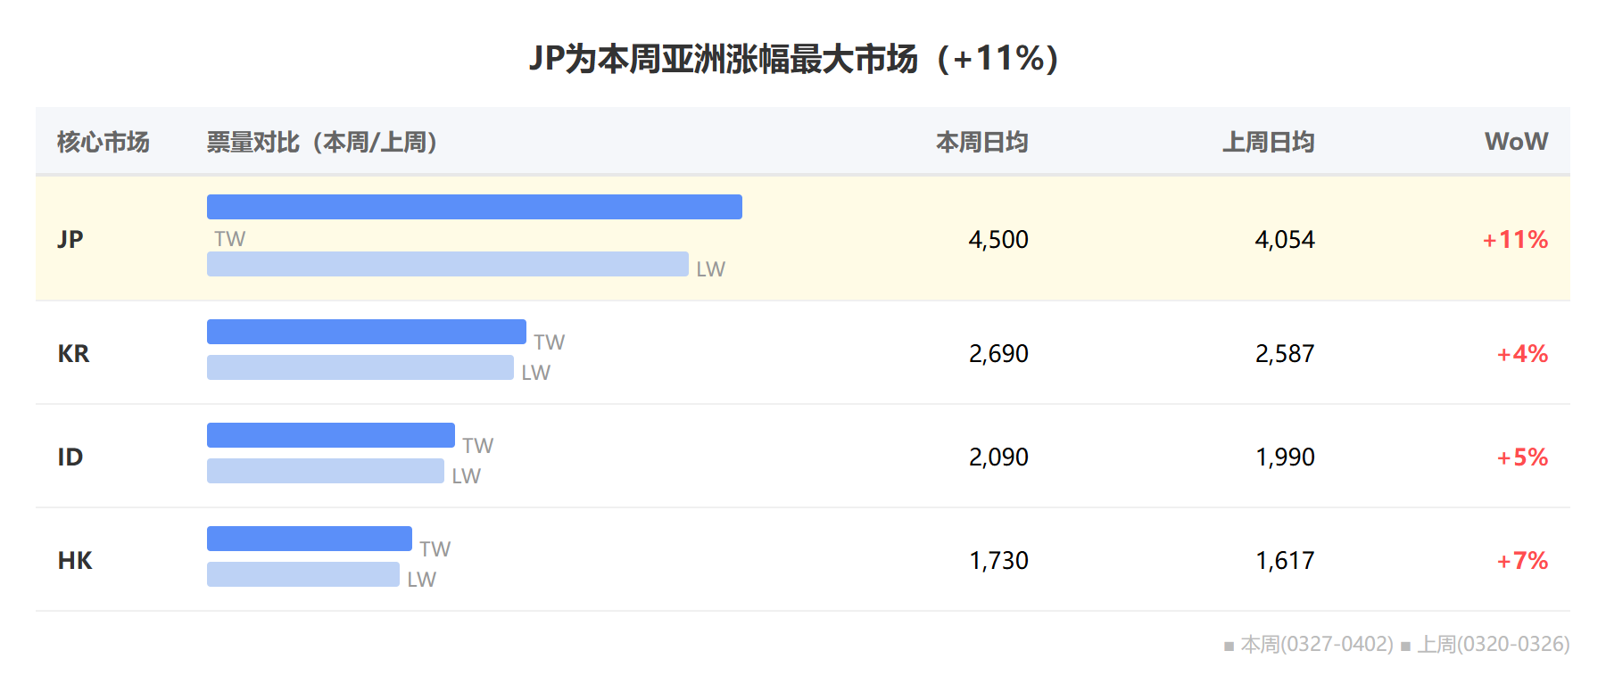Click HK's dark blue TW bar

310,539
